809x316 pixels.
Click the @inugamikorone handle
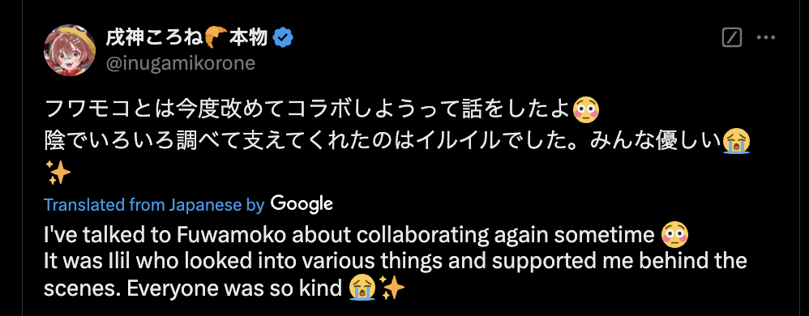click(x=181, y=63)
